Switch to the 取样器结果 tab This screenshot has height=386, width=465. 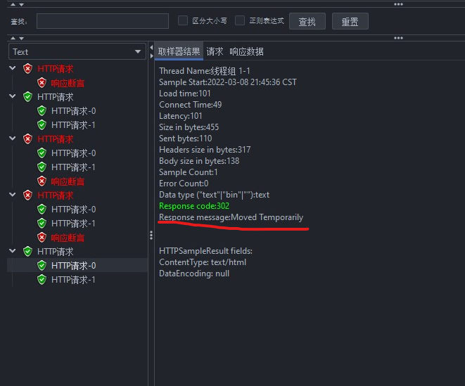coord(179,51)
